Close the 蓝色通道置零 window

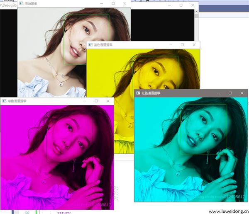(194, 45)
